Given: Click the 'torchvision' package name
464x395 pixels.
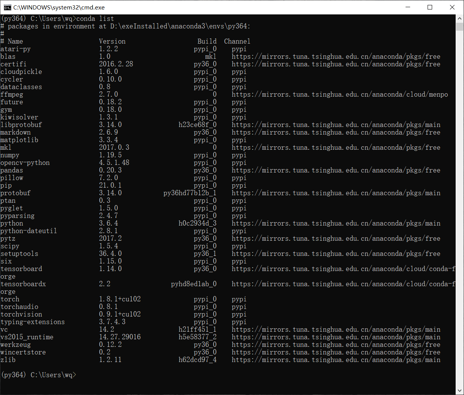Looking at the screenshot, I should (x=21, y=314).
